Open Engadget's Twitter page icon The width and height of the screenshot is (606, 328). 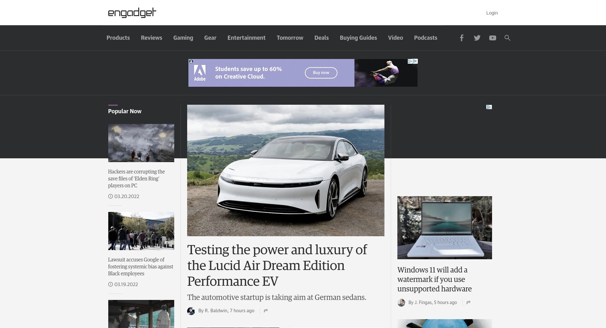pos(477,38)
